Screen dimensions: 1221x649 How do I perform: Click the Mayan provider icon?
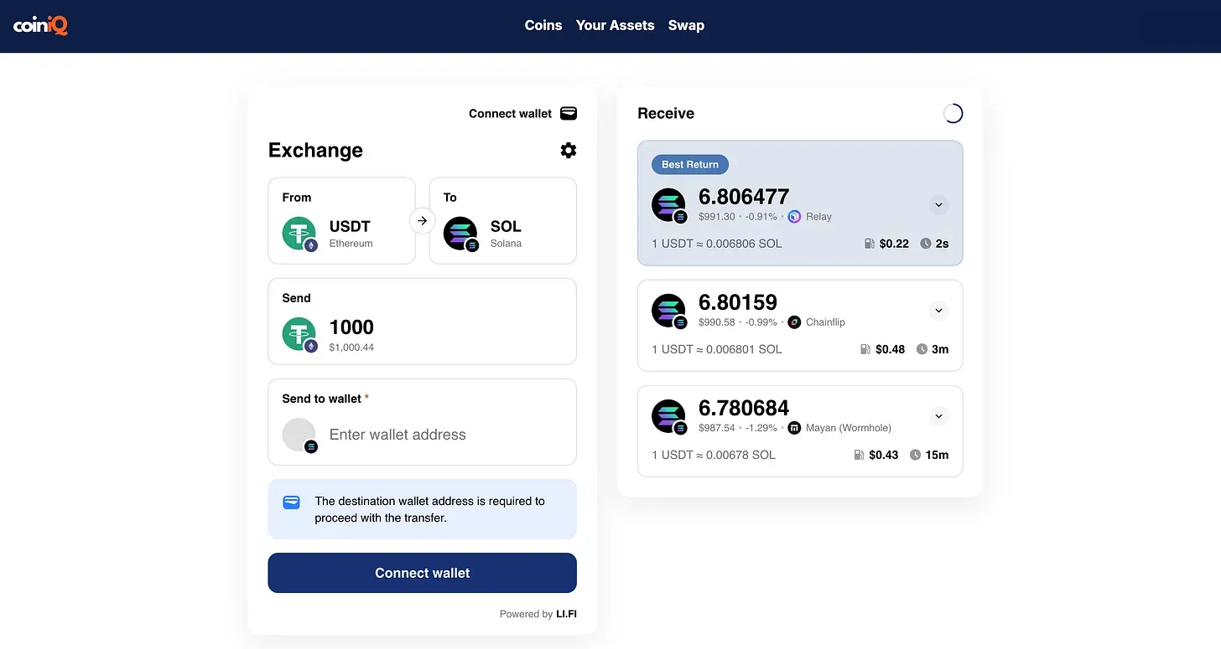click(x=794, y=428)
